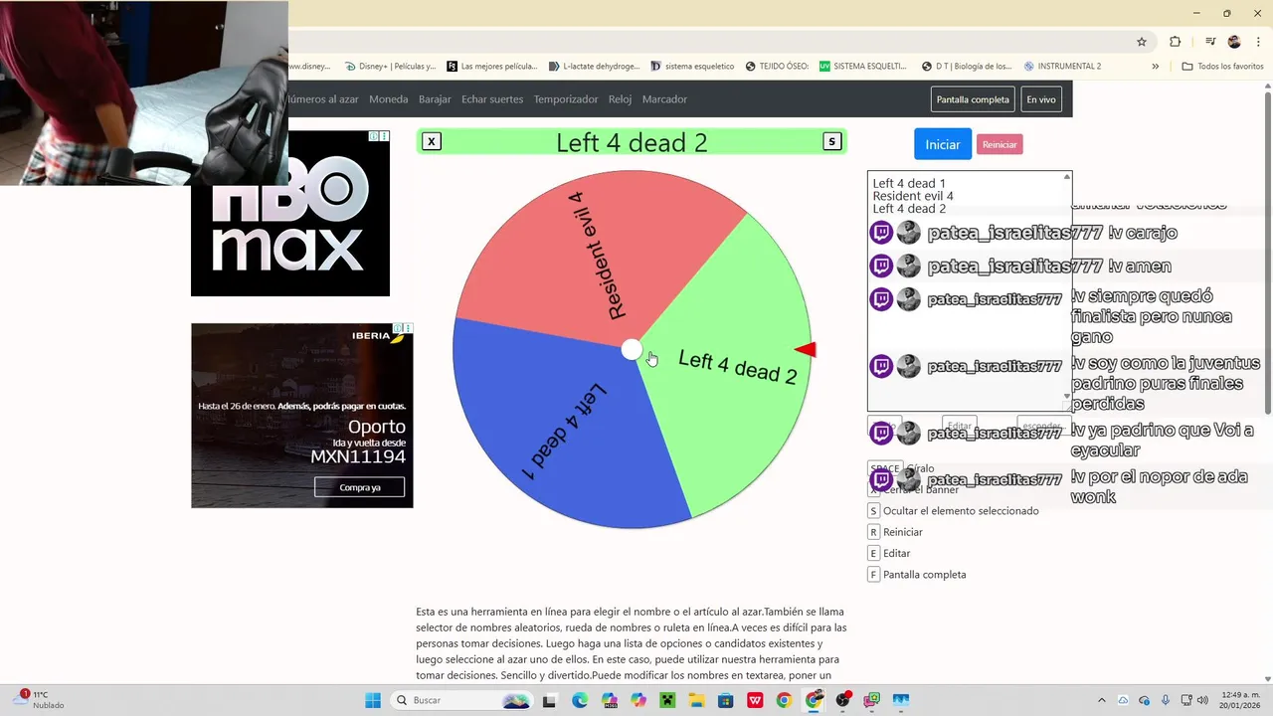Open the Chrome extensions puzzle icon
The height and width of the screenshot is (716, 1273).
(x=1176, y=42)
